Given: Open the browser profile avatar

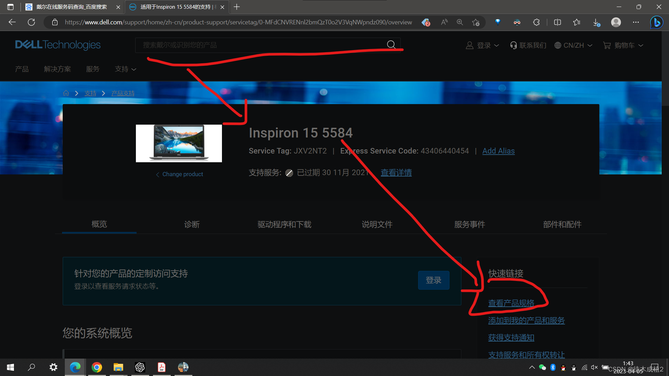Looking at the screenshot, I should (616, 22).
